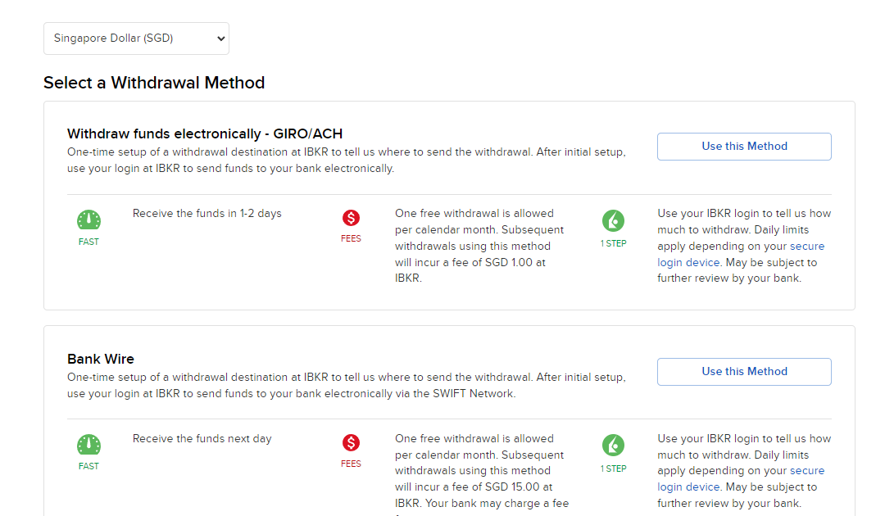Click the Bank Wire SWIFT Network description paragraph
This screenshot has height=516, width=885.
click(346, 386)
